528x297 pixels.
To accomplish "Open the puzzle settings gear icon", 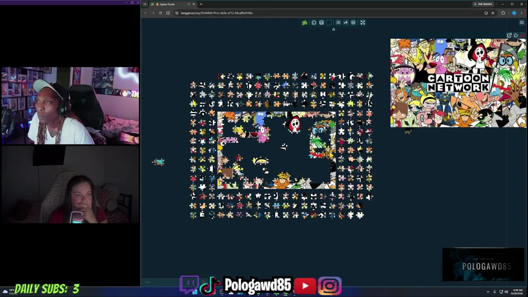I will click(353, 23).
